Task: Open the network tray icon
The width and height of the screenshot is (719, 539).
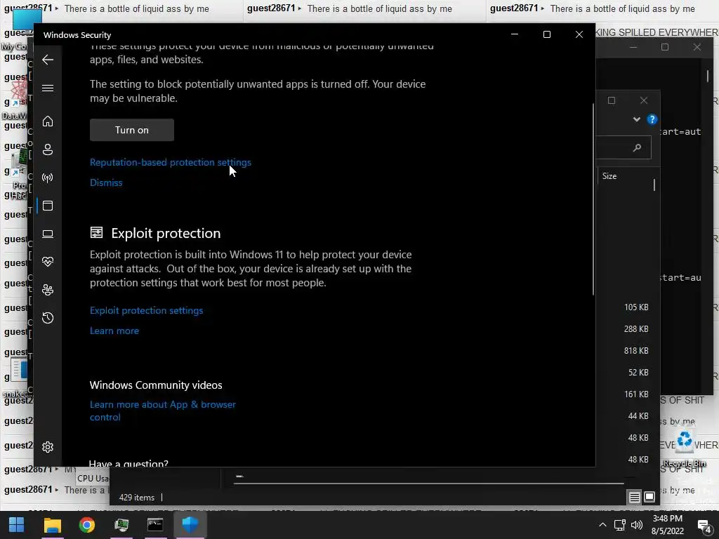Action: 620,525
